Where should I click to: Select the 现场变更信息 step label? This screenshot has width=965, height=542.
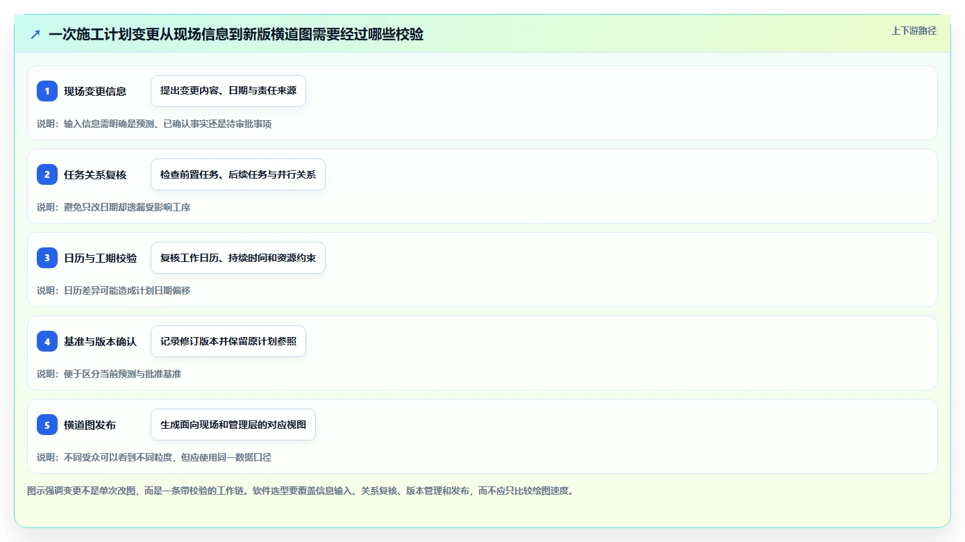[x=95, y=91]
